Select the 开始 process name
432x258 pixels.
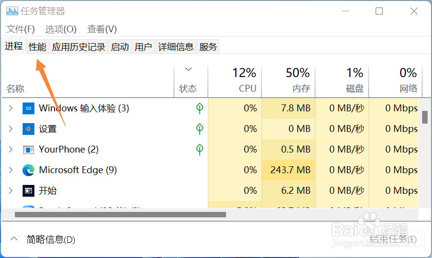pos(48,191)
